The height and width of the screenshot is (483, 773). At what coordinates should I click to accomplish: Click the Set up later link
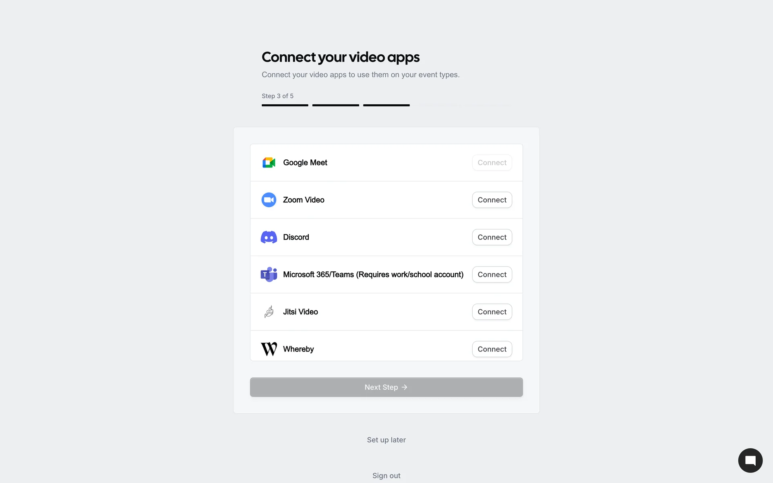(x=386, y=440)
